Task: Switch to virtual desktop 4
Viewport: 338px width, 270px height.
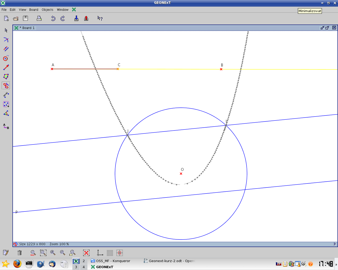Action: (84, 267)
